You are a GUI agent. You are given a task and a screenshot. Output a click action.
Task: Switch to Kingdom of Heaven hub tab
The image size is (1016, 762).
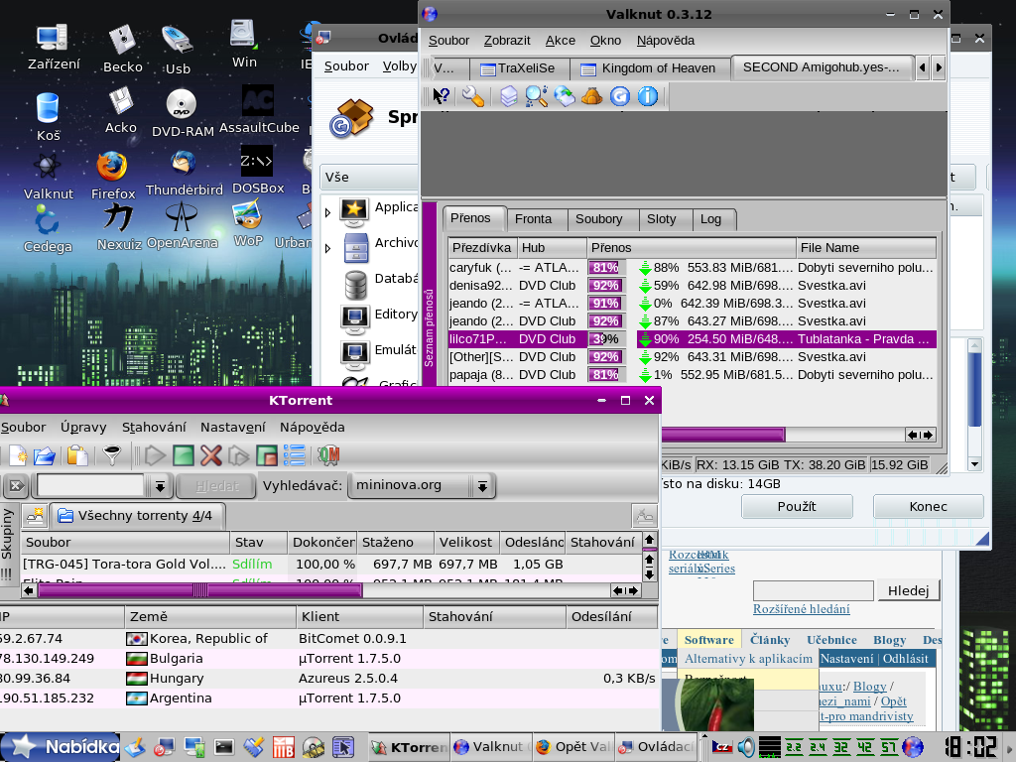click(x=650, y=68)
